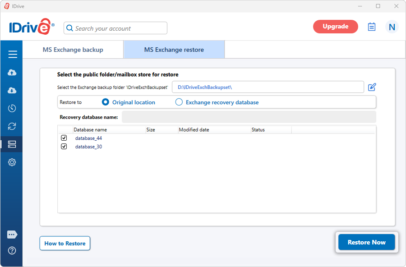Open the N account profile avatar
This screenshot has width=406, height=267.
click(392, 27)
